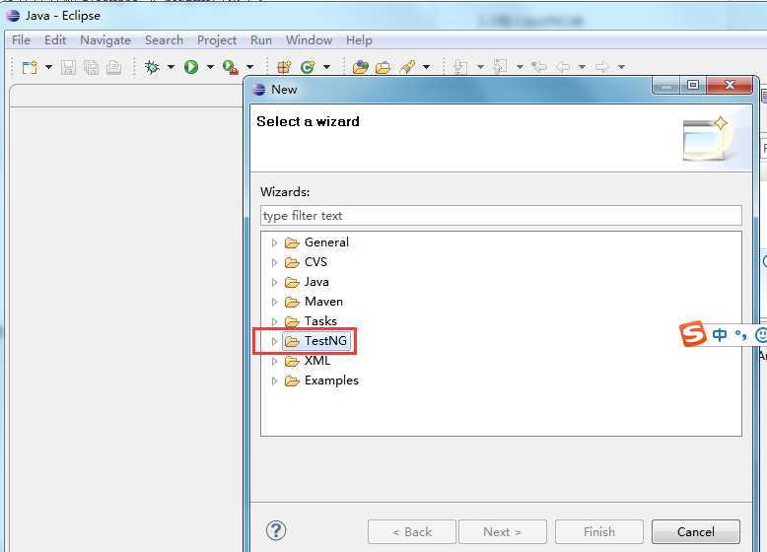Click the Save All toolbar icon
The image size is (767, 552).
91,67
